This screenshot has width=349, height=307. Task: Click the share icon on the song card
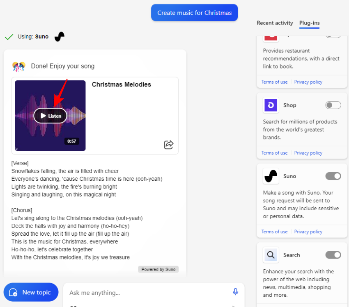[x=168, y=145]
